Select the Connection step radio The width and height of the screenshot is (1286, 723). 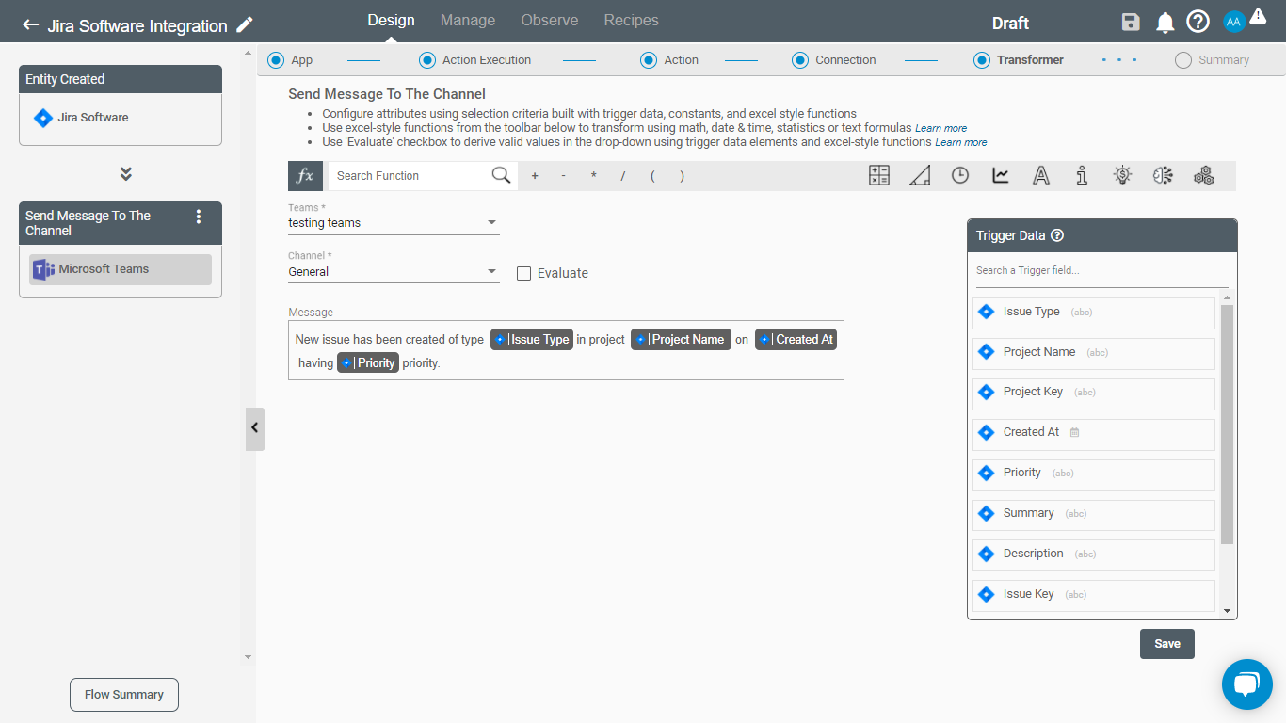pyautogui.click(x=800, y=60)
